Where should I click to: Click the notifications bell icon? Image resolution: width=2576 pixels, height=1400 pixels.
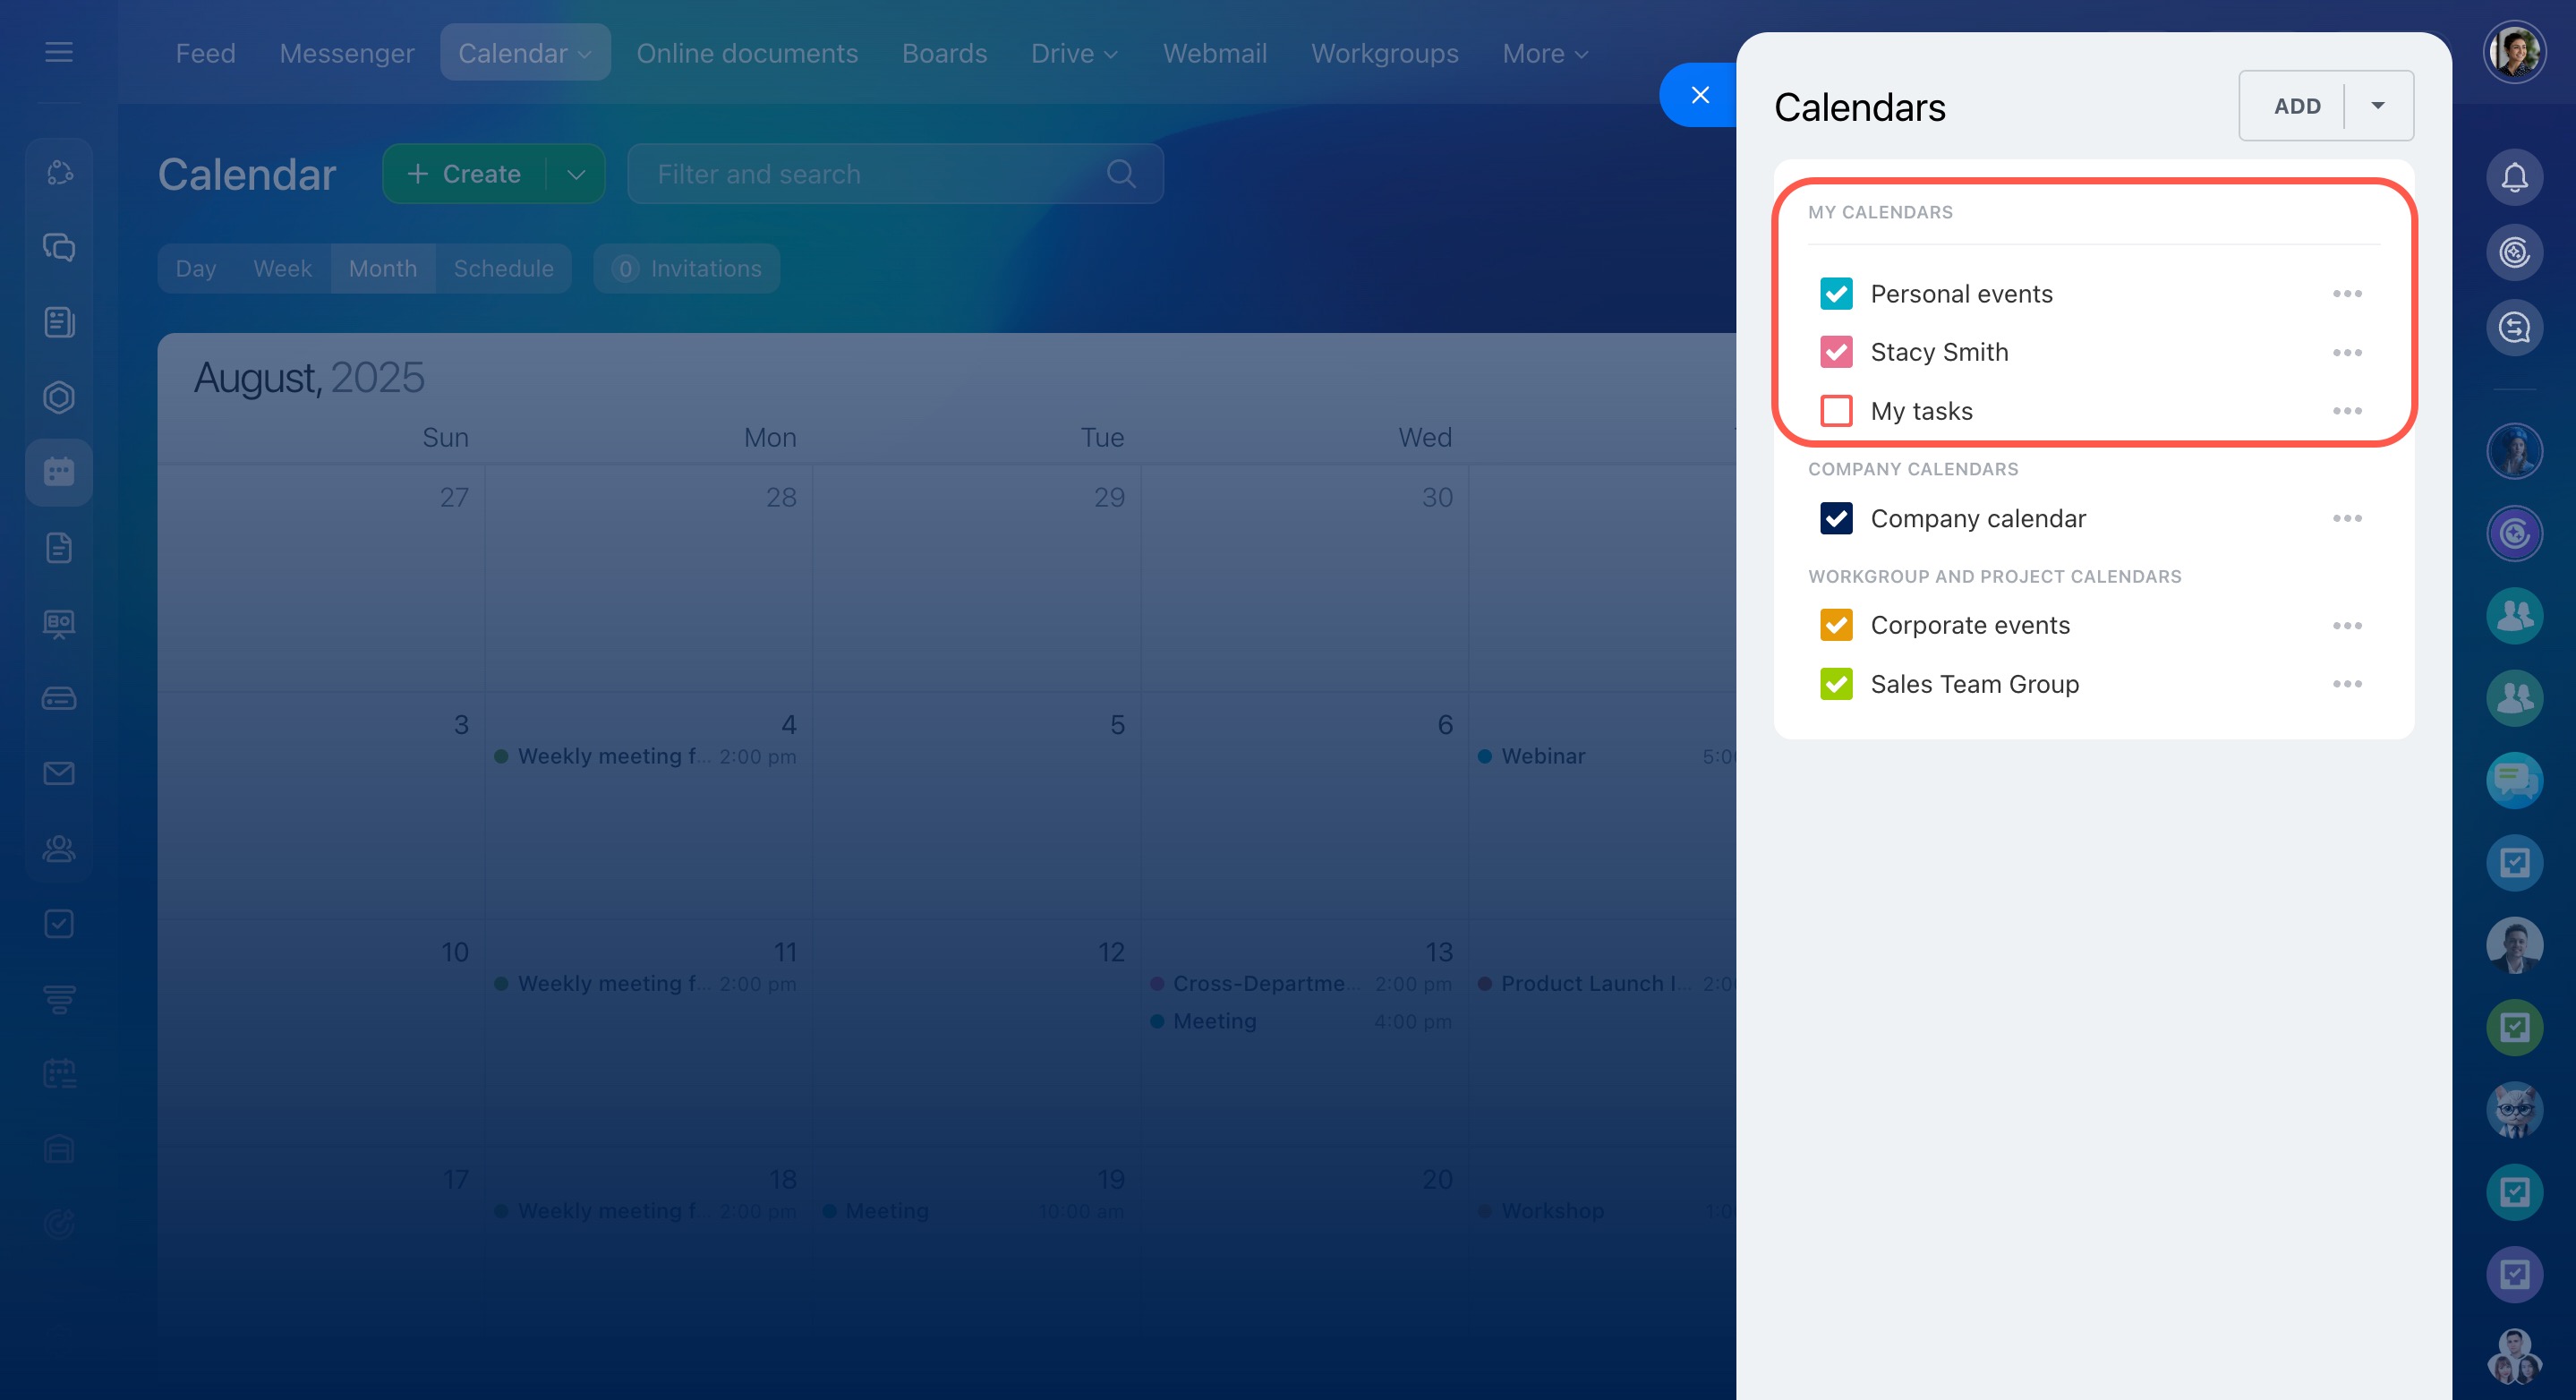(x=2513, y=177)
